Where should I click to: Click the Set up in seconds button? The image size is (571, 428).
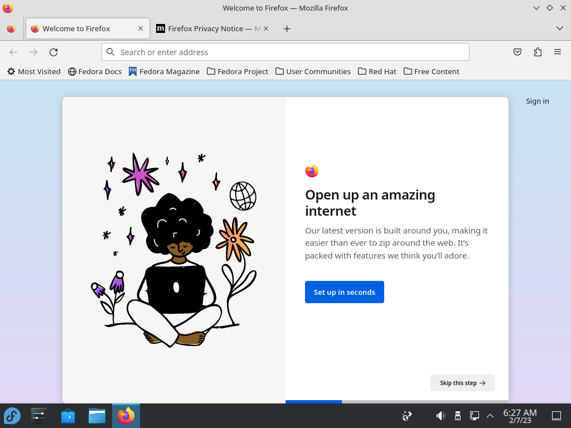point(345,292)
